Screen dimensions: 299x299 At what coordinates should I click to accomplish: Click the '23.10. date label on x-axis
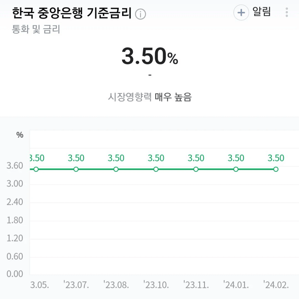coord(156,285)
